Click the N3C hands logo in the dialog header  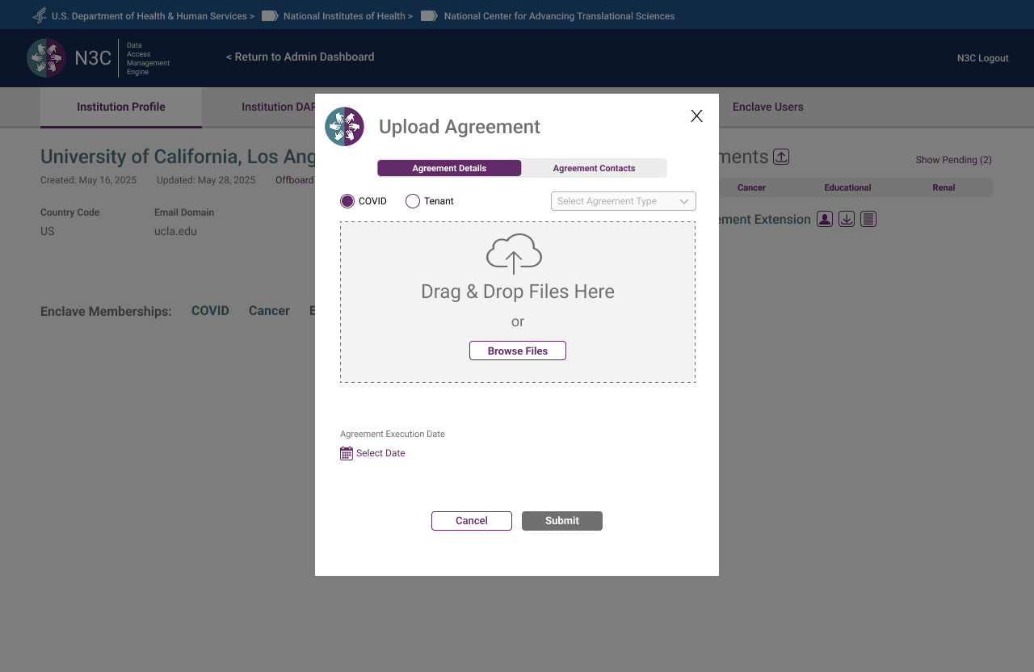click(x=345, y=126)
